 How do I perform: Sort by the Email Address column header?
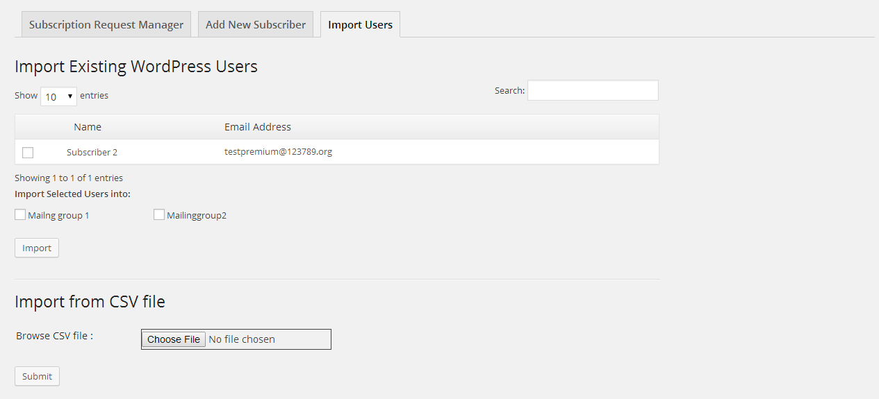258,127
